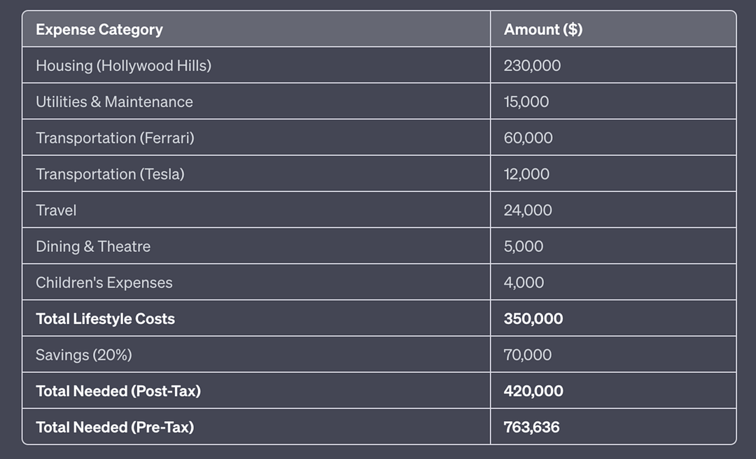This screenshot has width=756, height=459.
Task: Select the Transportation (Tesla) cell
Action: click(110, 174)
